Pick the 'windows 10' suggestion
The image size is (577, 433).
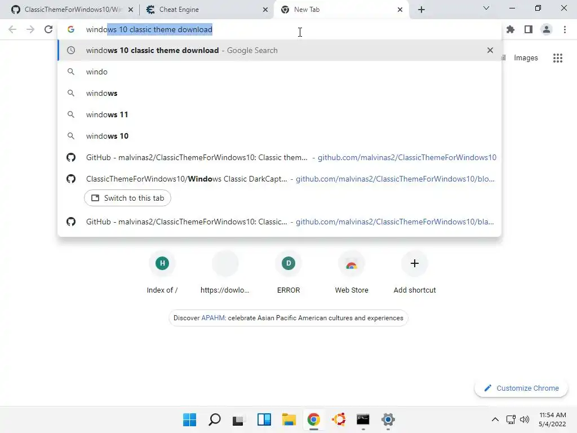[x=279, y=136]
